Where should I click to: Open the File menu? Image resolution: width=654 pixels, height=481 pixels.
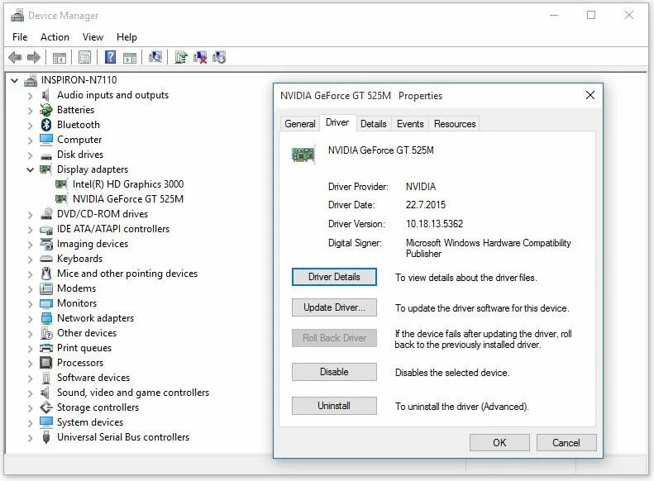coord(20,37)
